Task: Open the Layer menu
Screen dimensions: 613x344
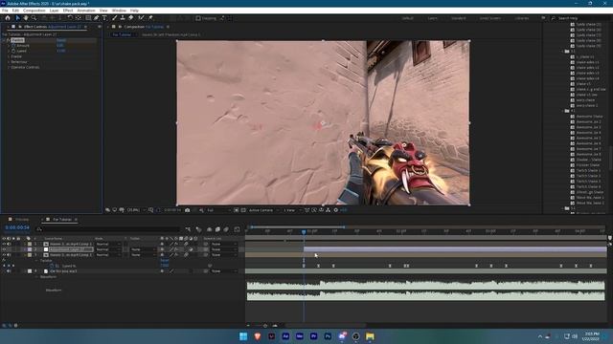Action: coord(54,11)
